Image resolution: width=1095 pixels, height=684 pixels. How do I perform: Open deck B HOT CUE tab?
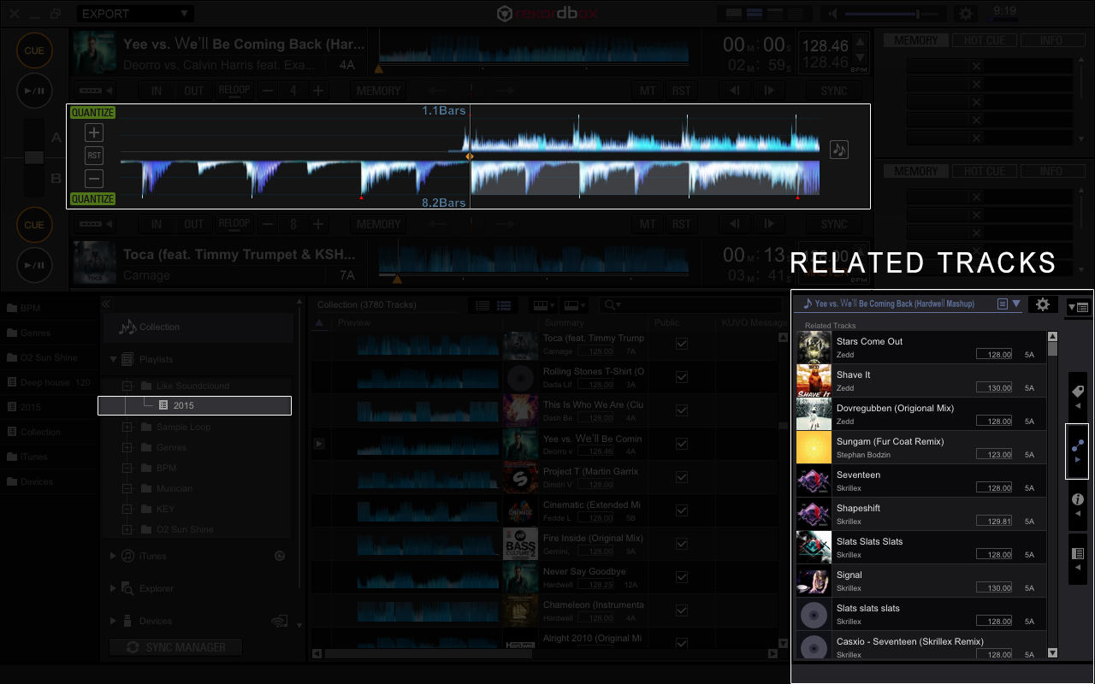click(985, 171)
